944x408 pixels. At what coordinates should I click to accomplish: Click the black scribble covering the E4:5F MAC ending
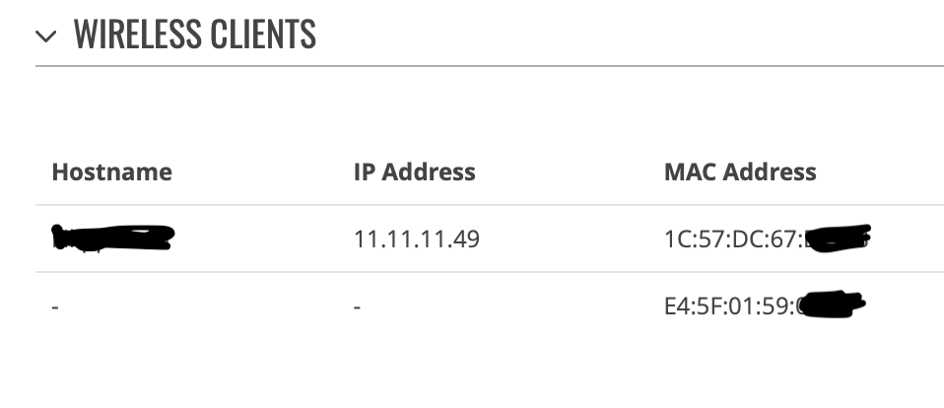pos(834,305)
